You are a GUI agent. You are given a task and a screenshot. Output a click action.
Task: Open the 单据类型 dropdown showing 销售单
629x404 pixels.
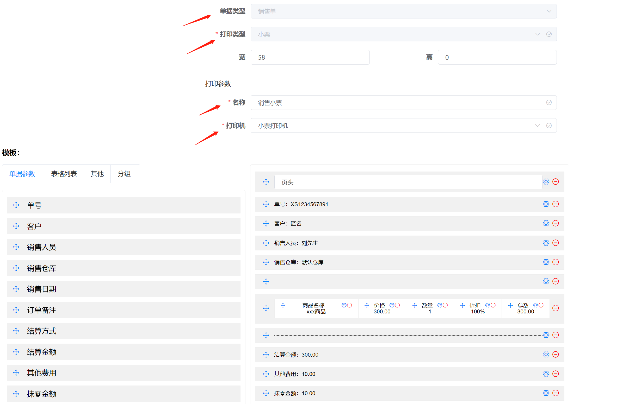tap(403, 11)
